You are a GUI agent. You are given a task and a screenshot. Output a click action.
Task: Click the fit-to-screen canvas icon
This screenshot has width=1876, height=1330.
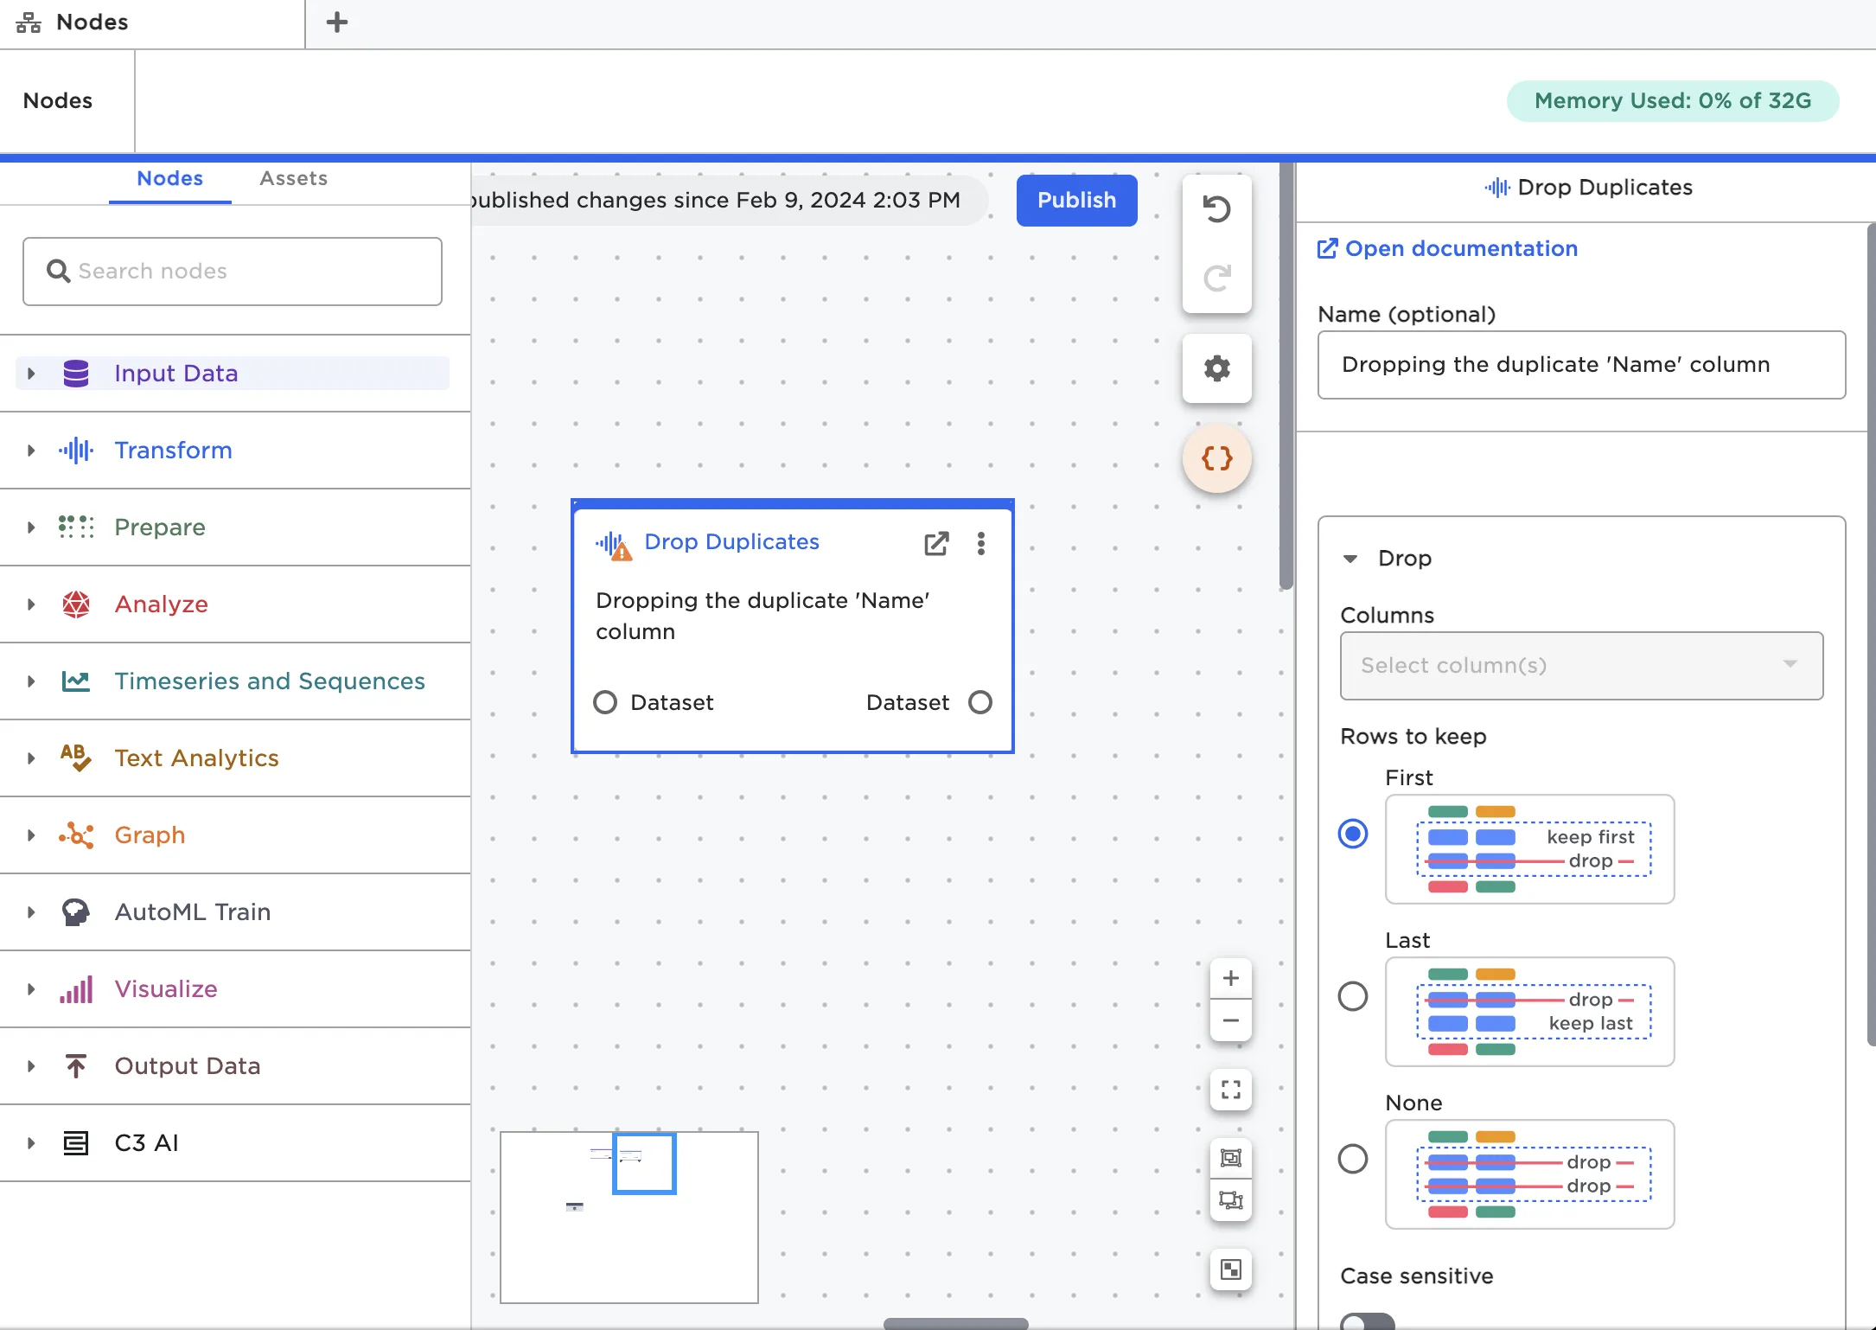click(x=1230, y=1089)
